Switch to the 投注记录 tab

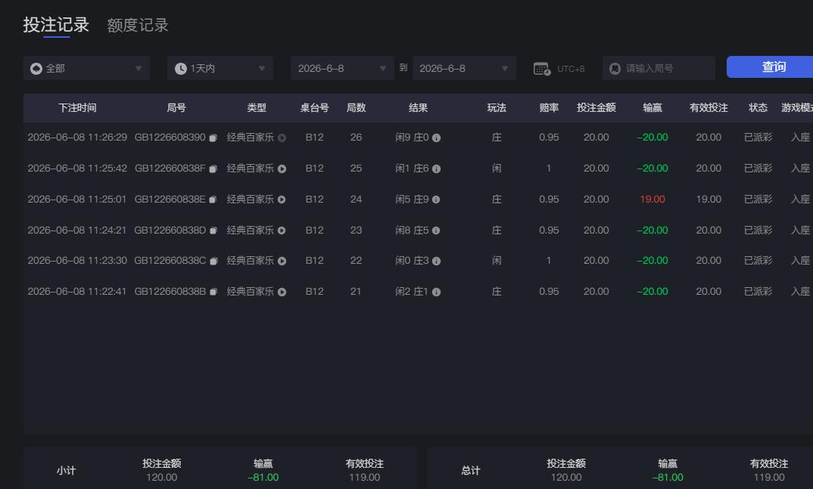click(x=56, y=25)
